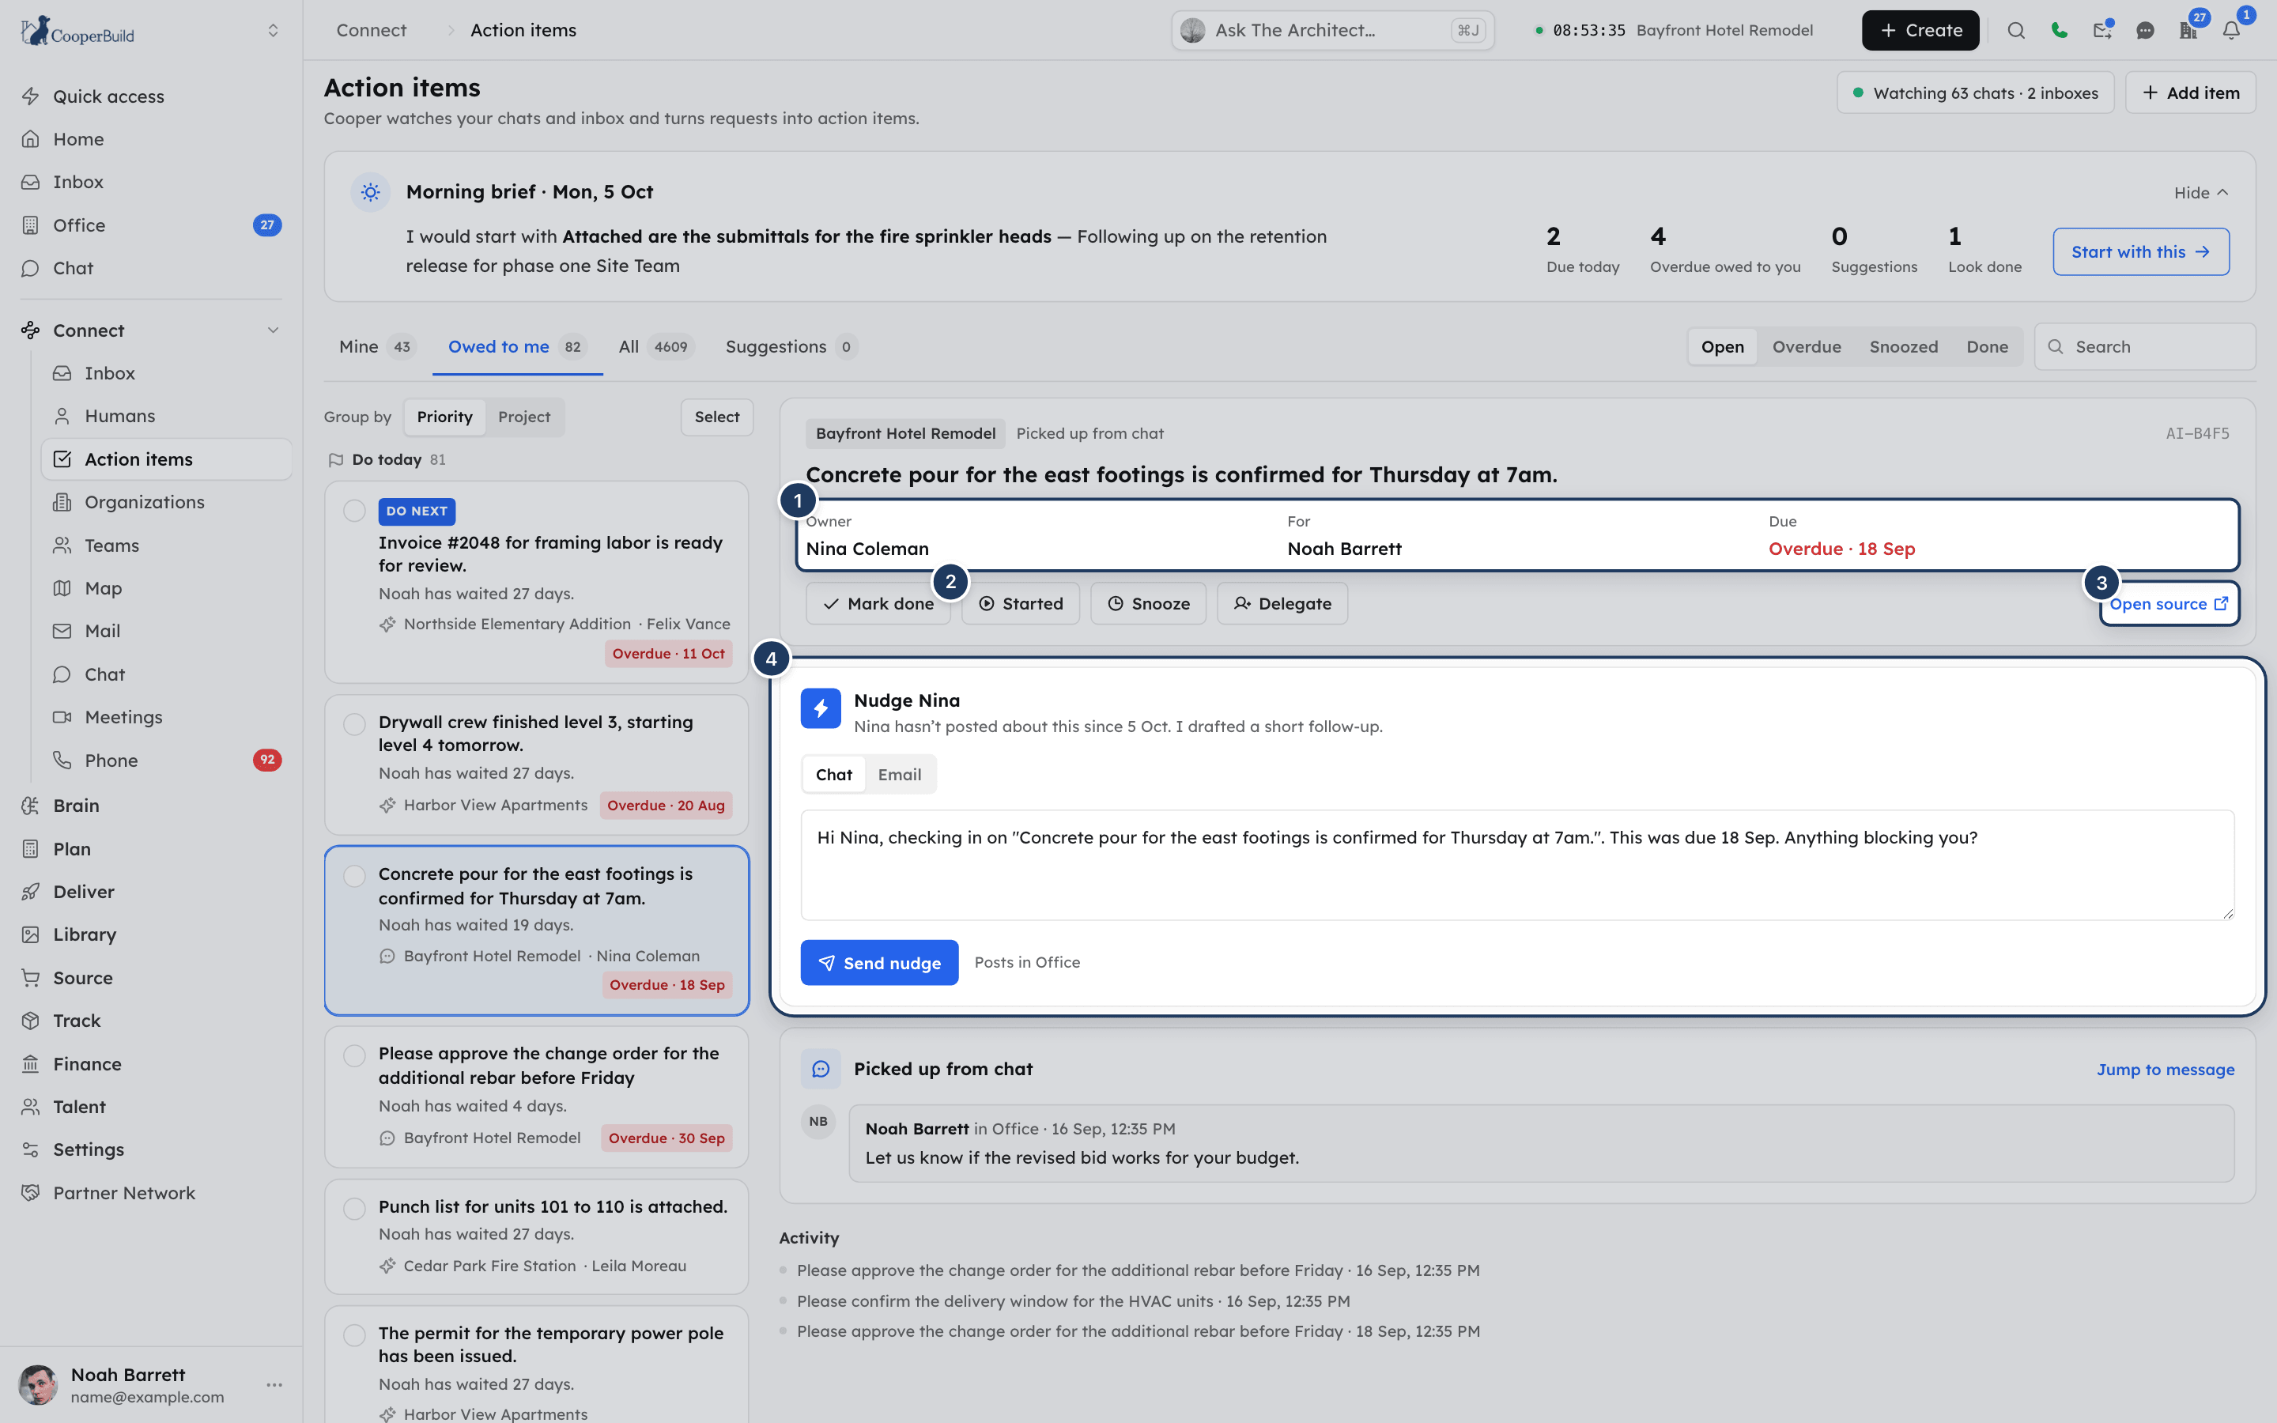Open the Suggestions tab
Image resolution: width=2277 pixels, height=1423 pixels.
click(791, 346)
